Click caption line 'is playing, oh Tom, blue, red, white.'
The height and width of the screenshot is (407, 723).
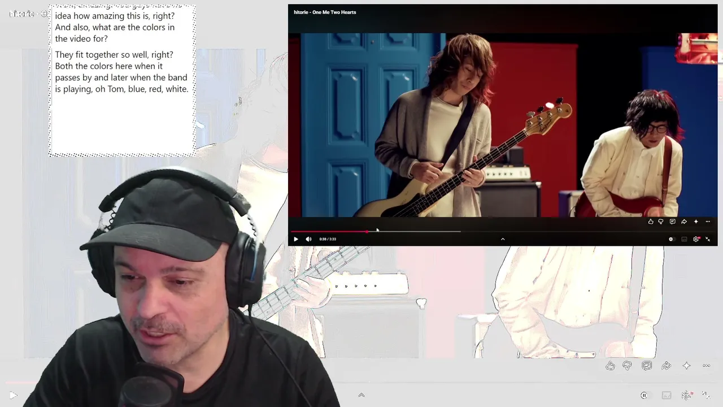(x=121, y=89)
